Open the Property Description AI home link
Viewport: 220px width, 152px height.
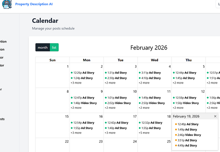(x=36, y=4)
